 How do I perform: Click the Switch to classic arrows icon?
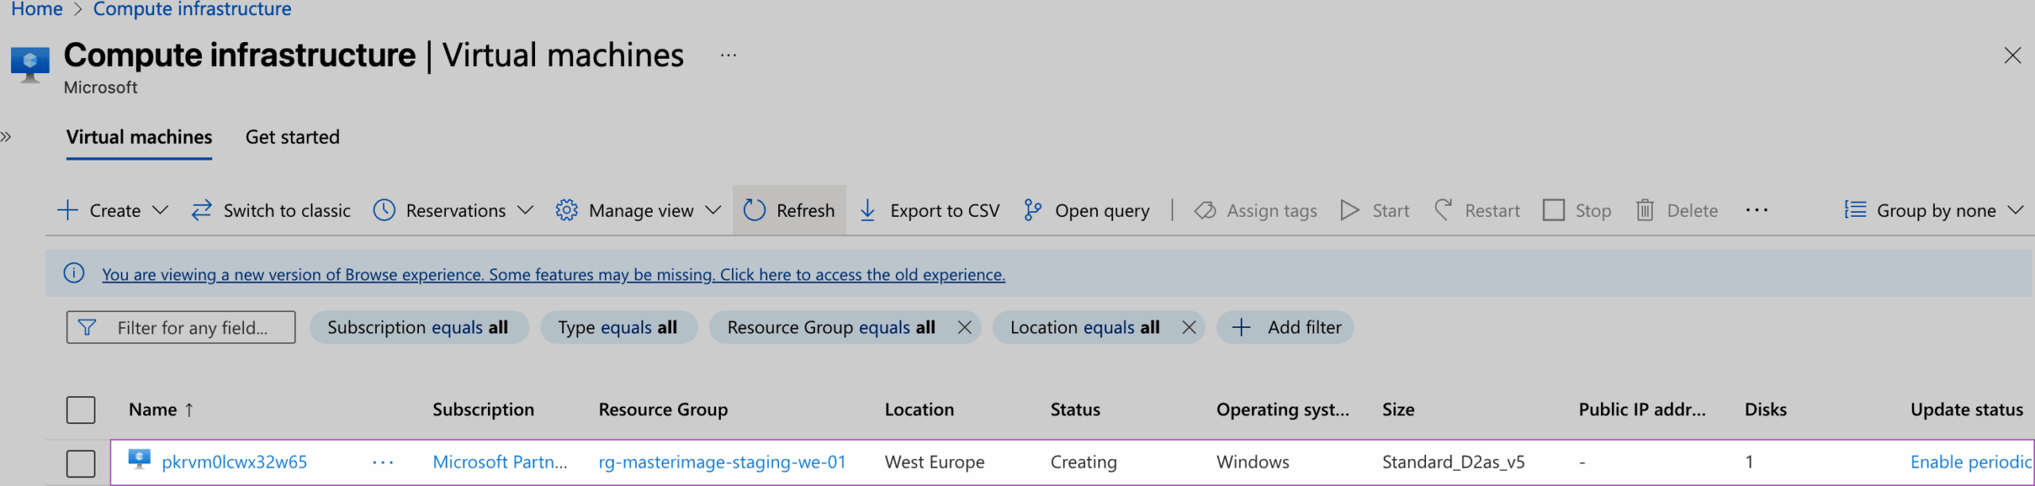pos(202,210)
